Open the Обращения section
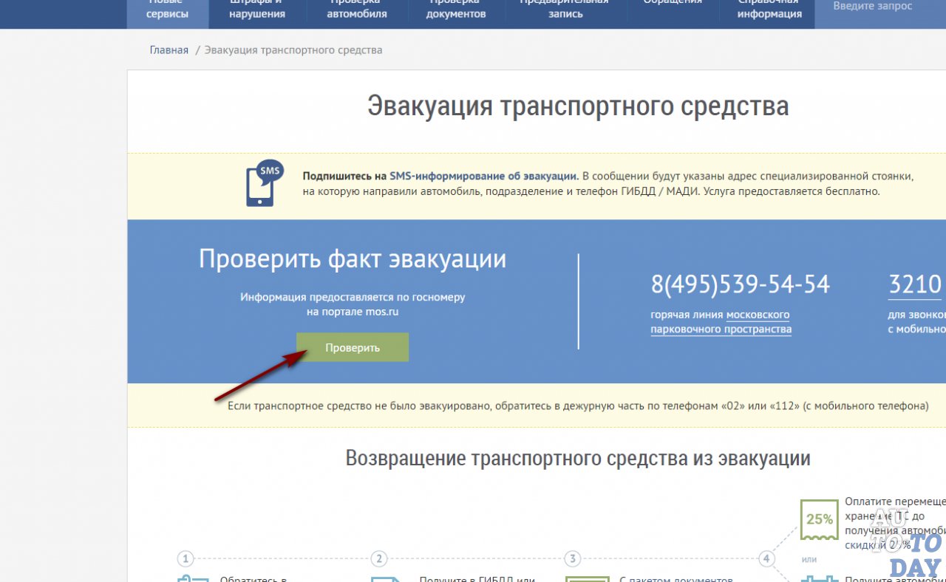946x582 pixels. pos(673,4)
